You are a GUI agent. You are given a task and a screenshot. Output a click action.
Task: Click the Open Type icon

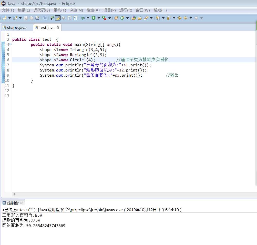pos(134,18)
